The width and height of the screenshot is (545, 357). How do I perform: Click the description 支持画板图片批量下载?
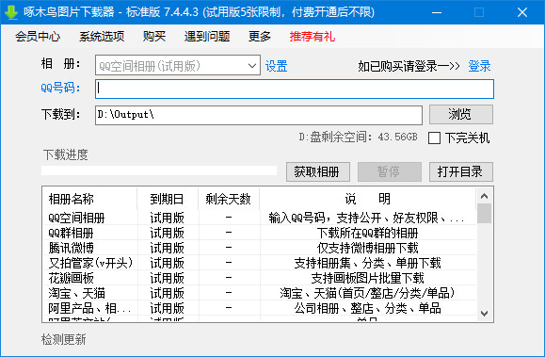pyautogui.click(x=367, y=278)
